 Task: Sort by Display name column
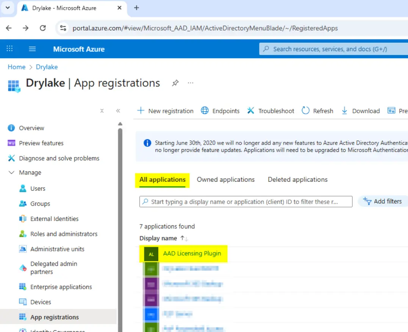coord(158,238)
